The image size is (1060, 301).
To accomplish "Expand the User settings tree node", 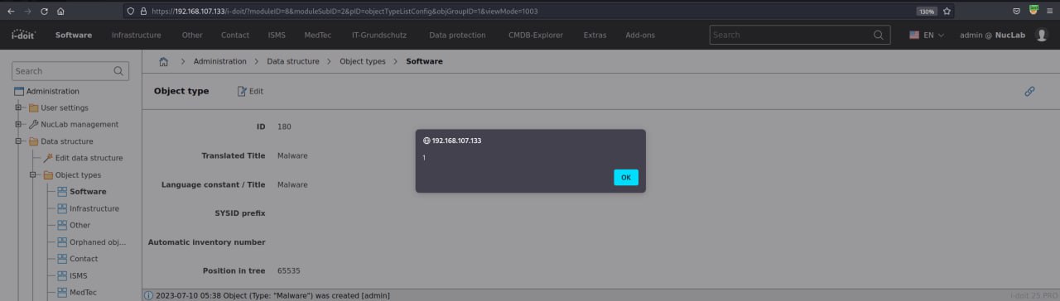I will tap(18, 107).
